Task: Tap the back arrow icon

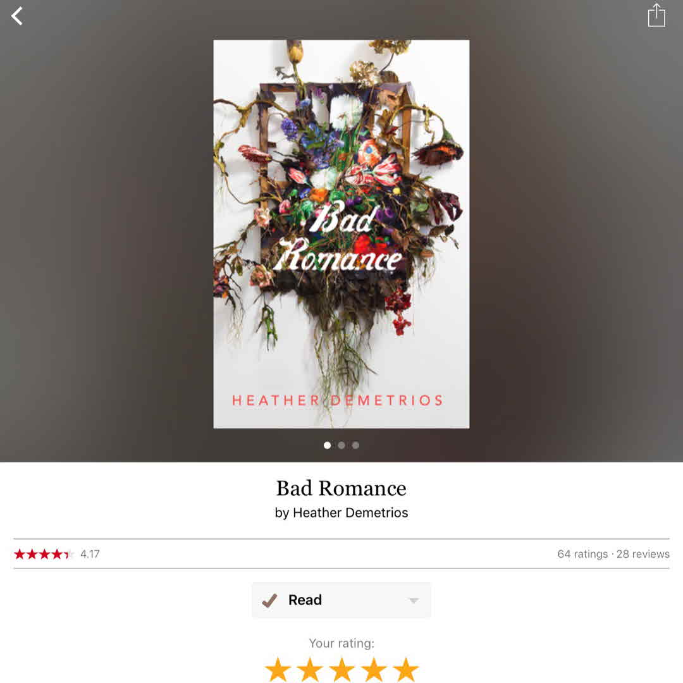Action: click(x=17, y=16)
